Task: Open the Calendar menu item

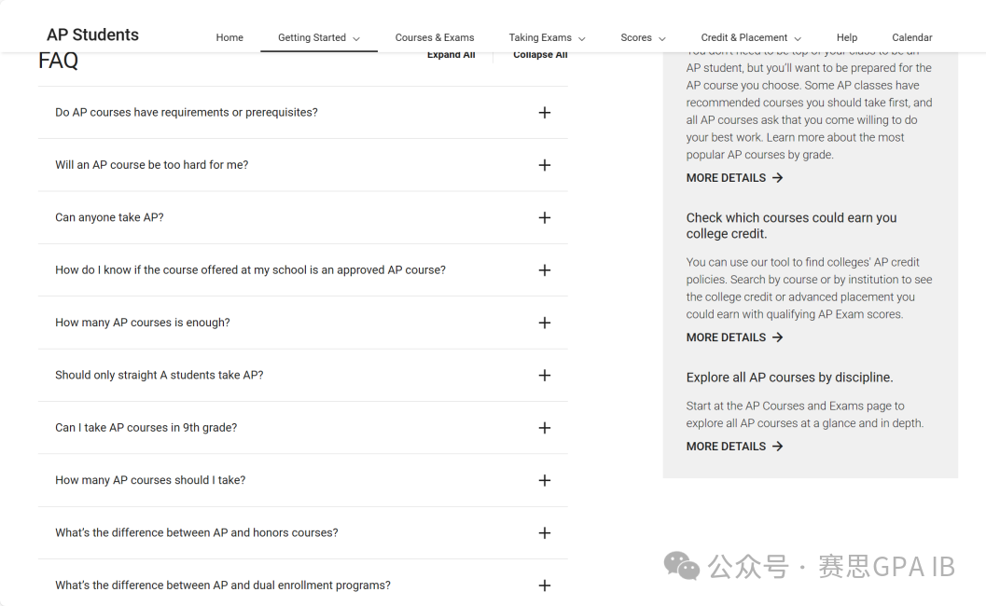Action: click(x=911, y=38)
